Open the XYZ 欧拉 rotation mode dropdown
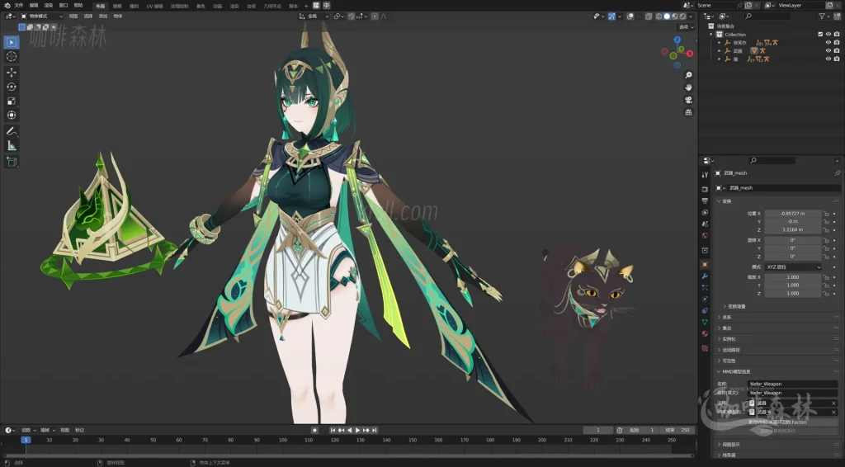Image resolution: width=845 pixels, height=467 pixels. [793, 267]
